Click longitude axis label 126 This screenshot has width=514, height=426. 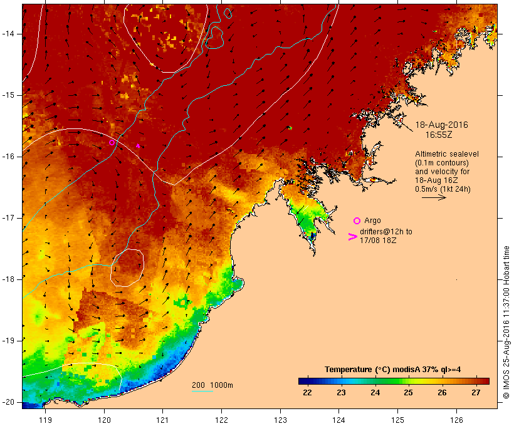click(x=456, y=420)
